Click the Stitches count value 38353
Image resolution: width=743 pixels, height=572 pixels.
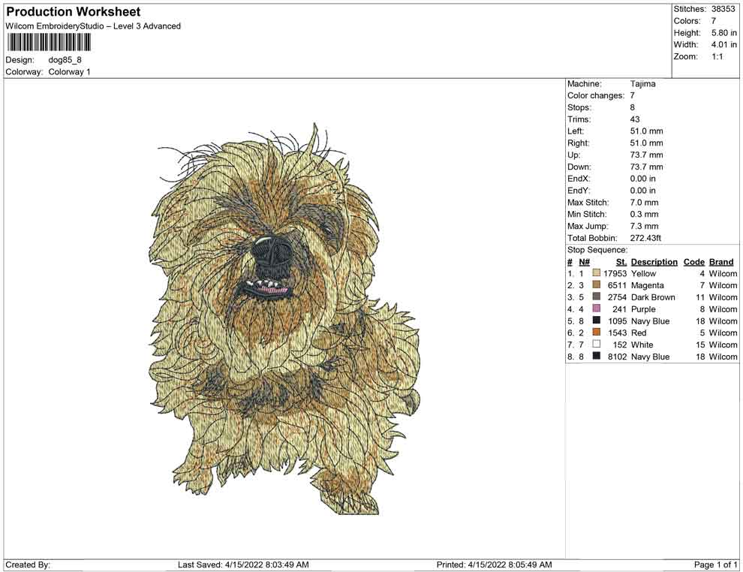tap(723, 10)
